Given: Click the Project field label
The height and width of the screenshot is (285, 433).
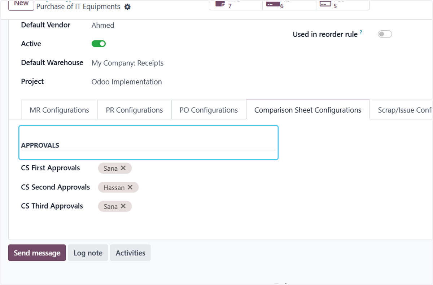Looking at the screenshot, I should [32, 82].
